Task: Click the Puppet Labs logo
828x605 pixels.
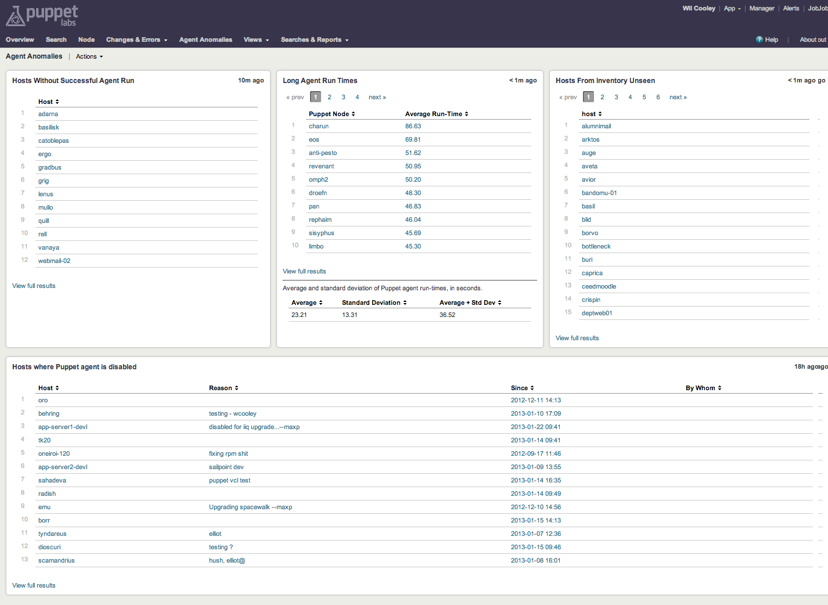Action: (42, 16)
